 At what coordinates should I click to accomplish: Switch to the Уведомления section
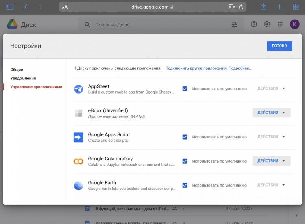[23, 78]
